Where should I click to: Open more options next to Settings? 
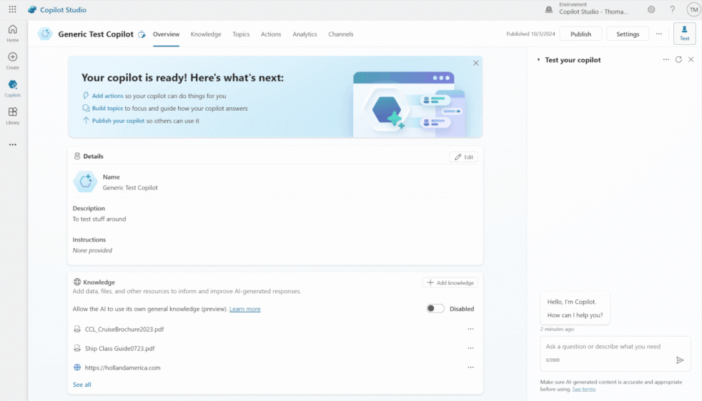pos(659,34)
